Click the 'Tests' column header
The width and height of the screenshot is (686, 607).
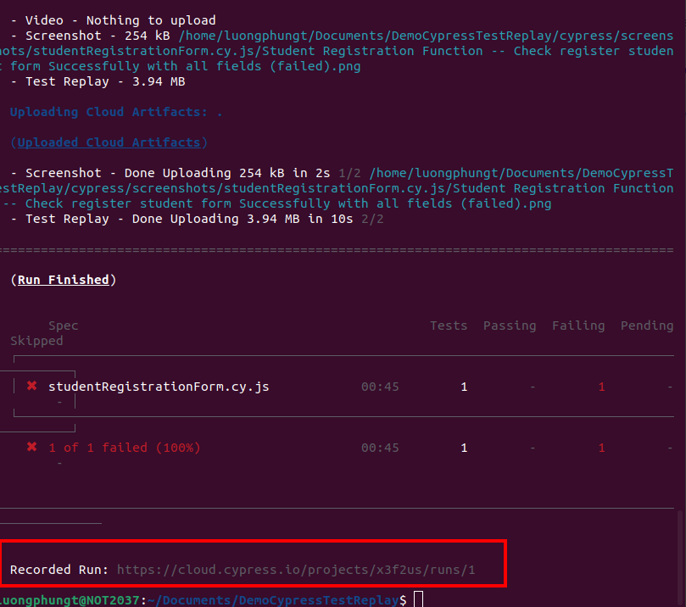[x=448, y=326]
